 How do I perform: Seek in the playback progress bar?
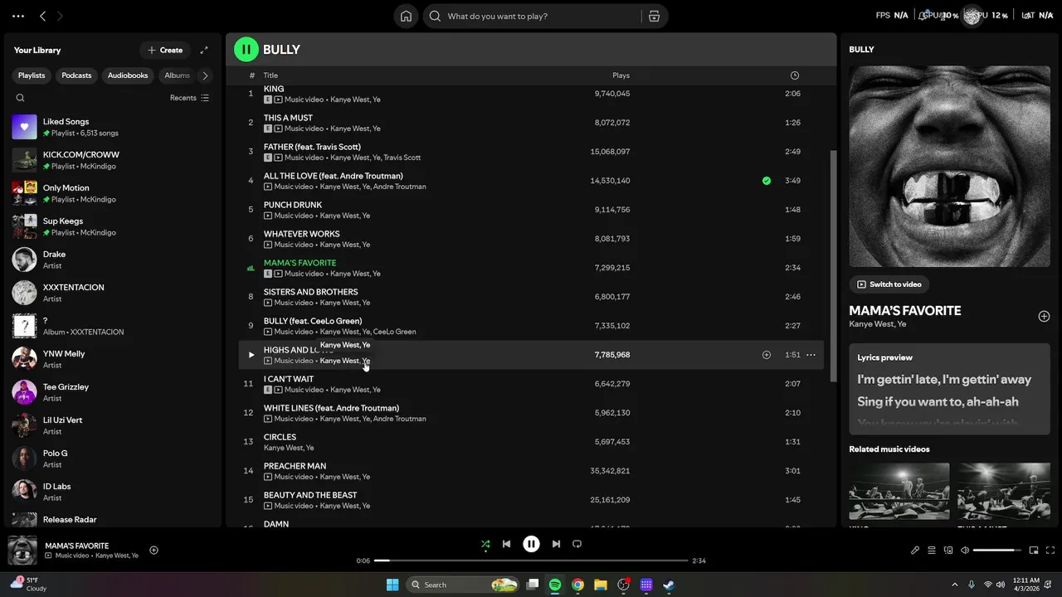[x=531, y=561]
